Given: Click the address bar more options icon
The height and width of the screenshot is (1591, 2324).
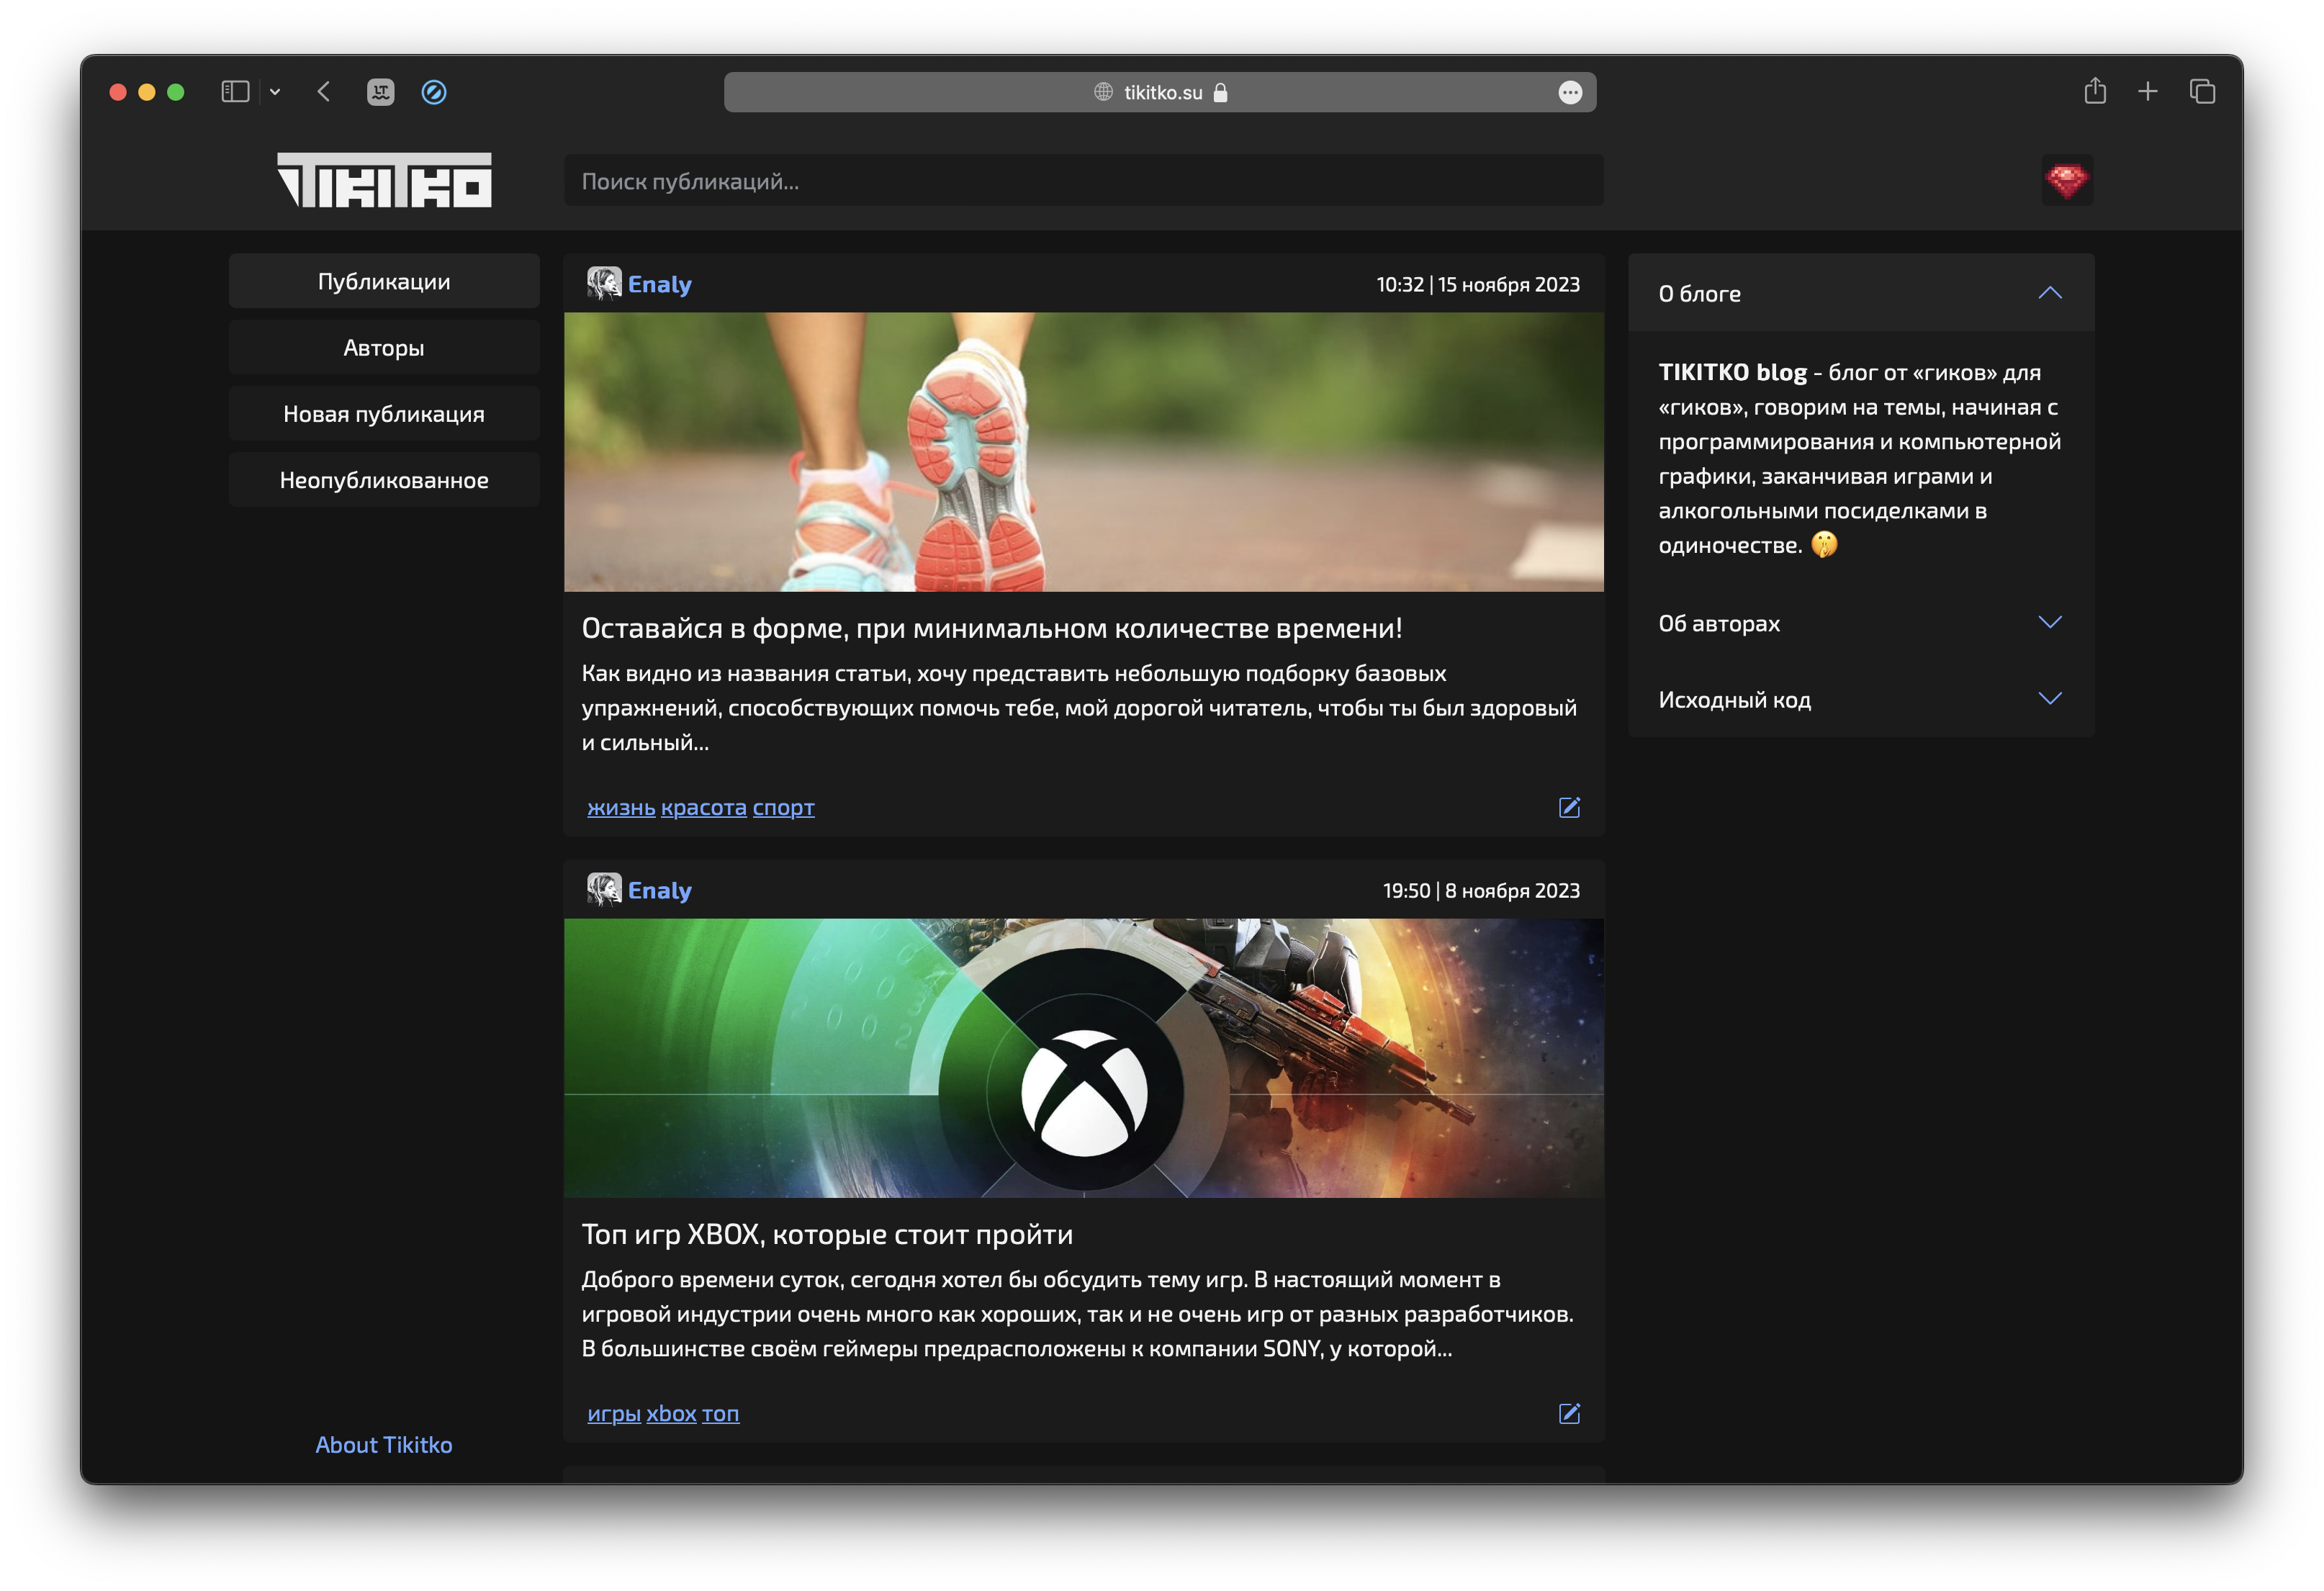Looking at the screenshot, I should click(x=1570, y=93).
